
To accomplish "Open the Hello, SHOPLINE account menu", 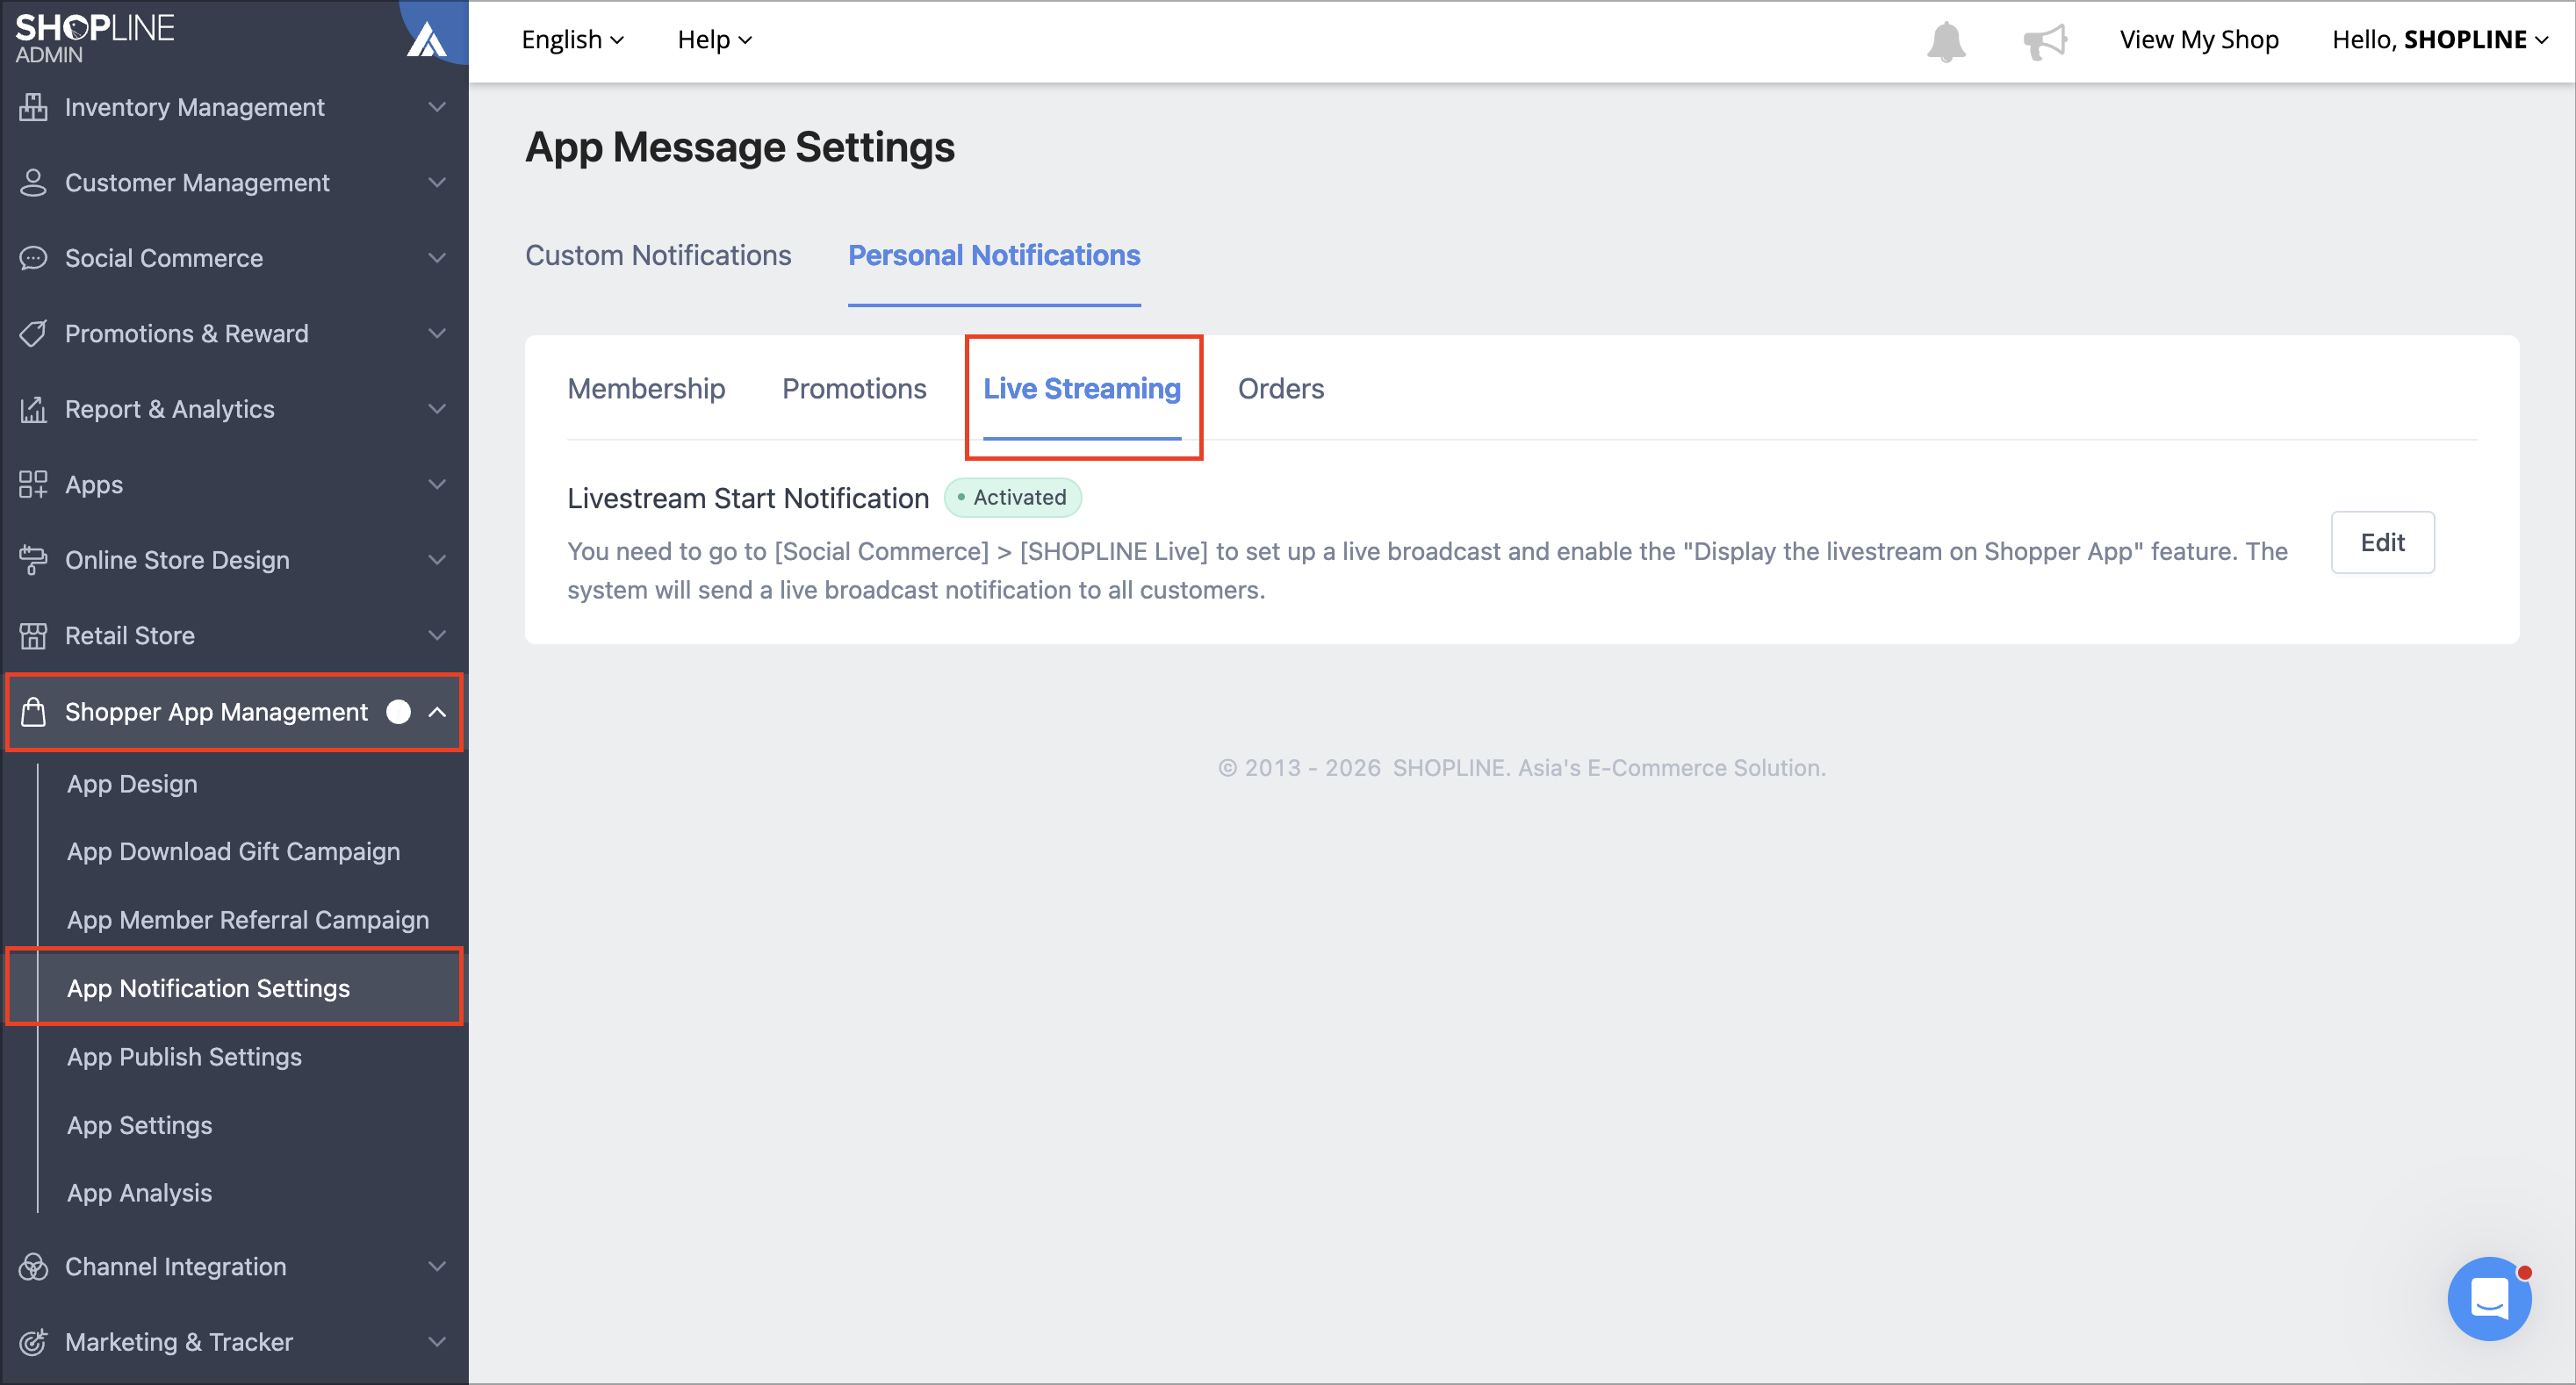I will point(2439,40).
